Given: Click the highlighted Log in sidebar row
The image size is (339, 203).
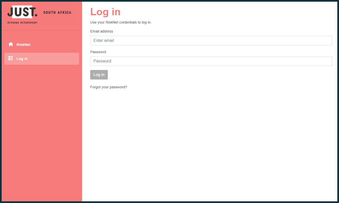Looking at the screenshot, I should point(50,59).
